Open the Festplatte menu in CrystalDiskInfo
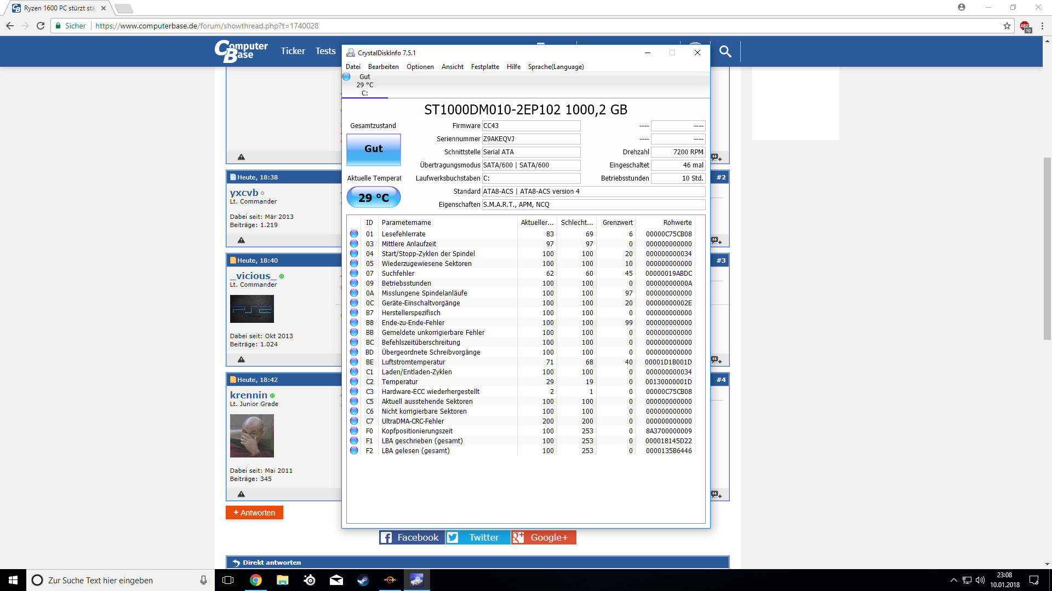Viewport: 1052px width, 591px height. pos(484,67)
